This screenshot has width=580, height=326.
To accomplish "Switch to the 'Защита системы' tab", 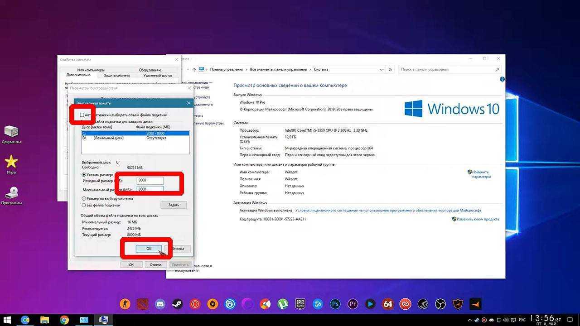I will (117, 76).
